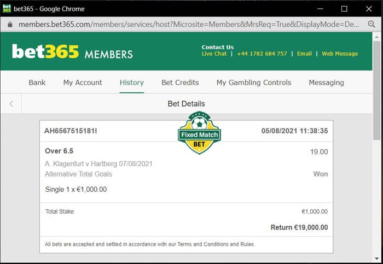Click the Over 6.5 selection text

[x=59, y=151]
